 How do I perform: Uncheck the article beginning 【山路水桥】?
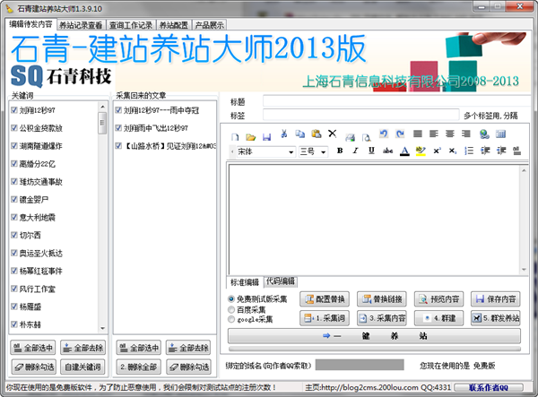click(118, 146)
